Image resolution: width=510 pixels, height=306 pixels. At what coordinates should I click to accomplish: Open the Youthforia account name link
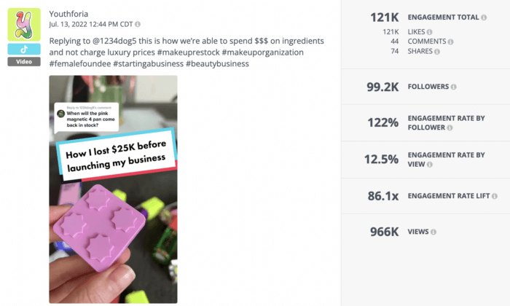pos(71,14)
